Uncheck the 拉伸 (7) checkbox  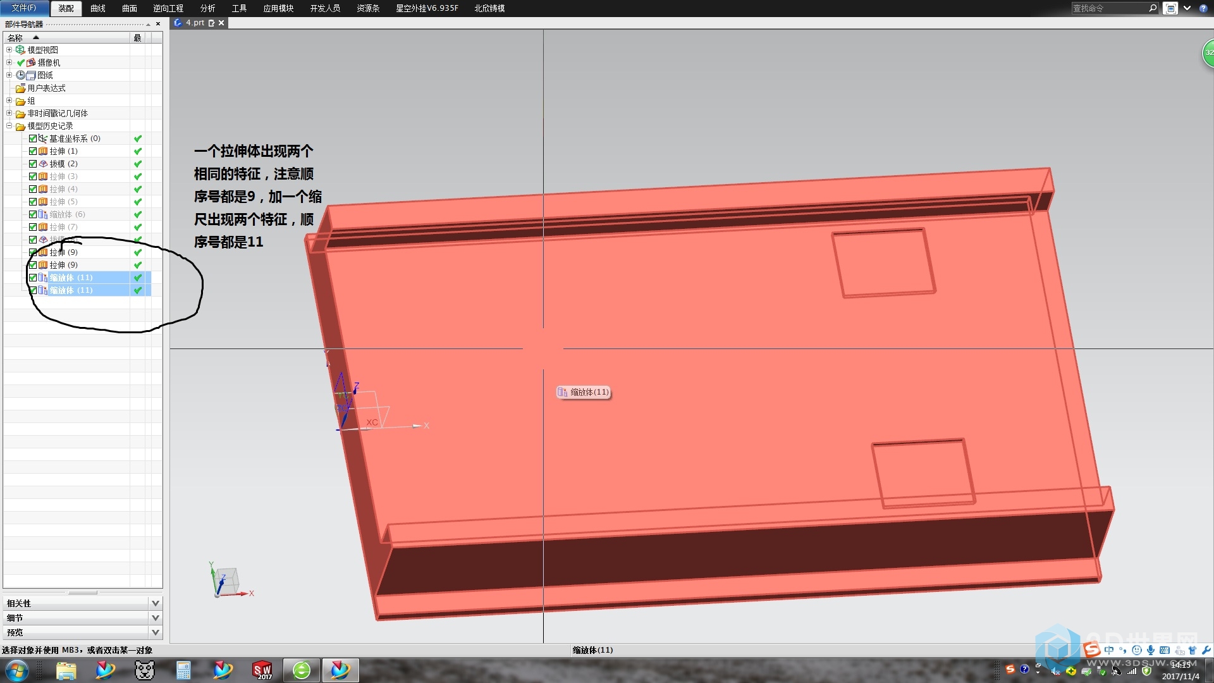click(x=33, y=227)
